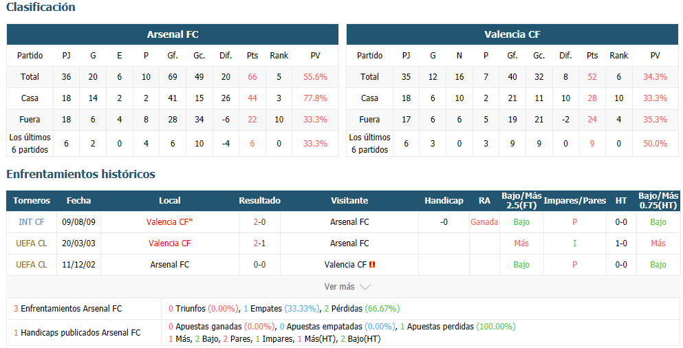This screenshot has height=348, width=683.
Task: Click the red card icon beside Valencia CF
Action: click(x=372, y=264)
